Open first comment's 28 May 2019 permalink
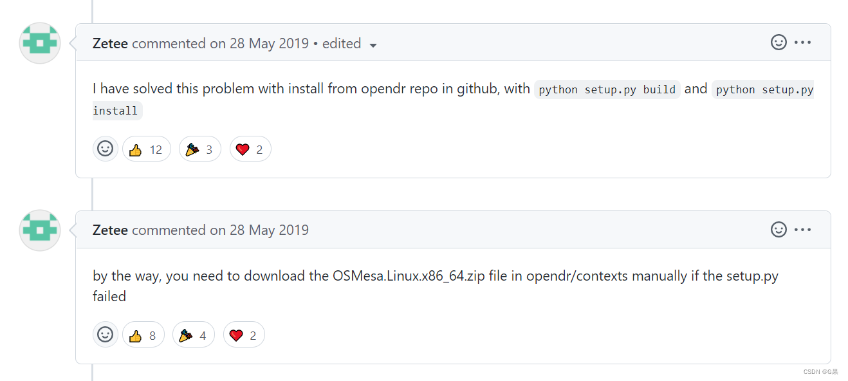Image resolution: width=848 pixels, height=381 pixels. pyautogui.click(x=268, y=44)
